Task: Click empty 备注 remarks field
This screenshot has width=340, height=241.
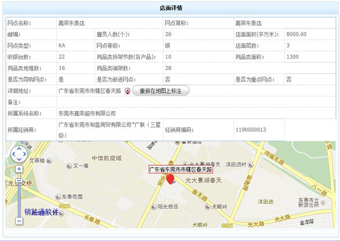Action: [x=196, y=102]
